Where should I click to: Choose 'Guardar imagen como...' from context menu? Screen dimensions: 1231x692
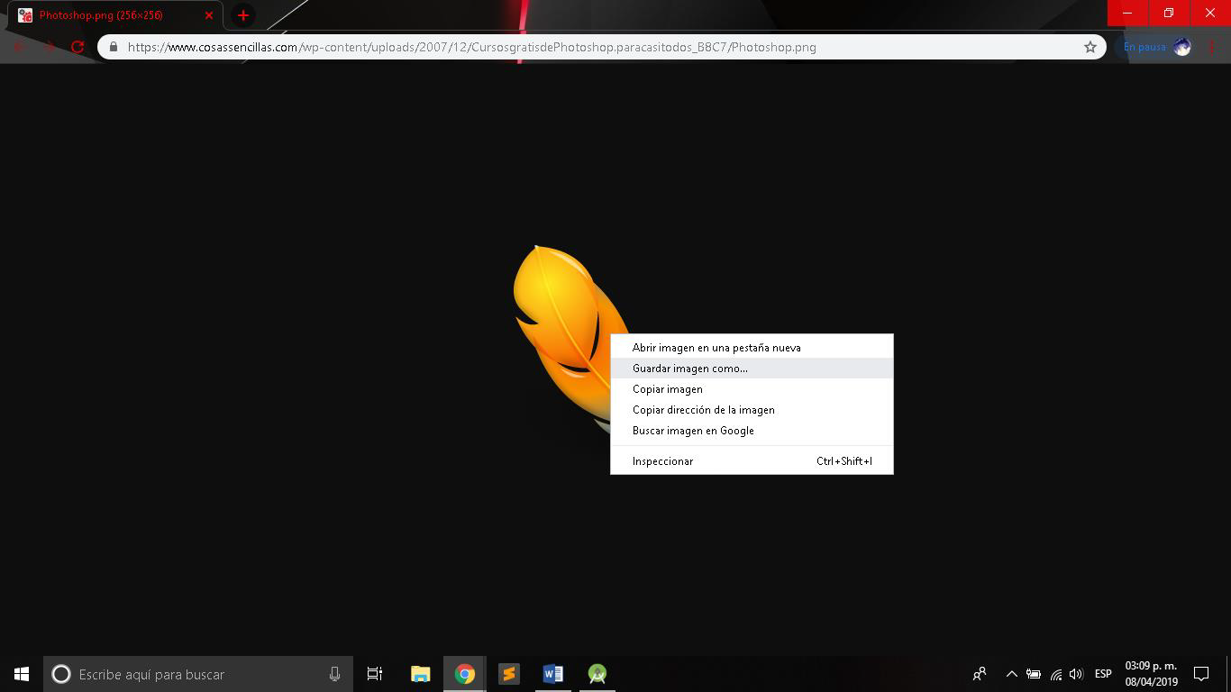(752, 368)
